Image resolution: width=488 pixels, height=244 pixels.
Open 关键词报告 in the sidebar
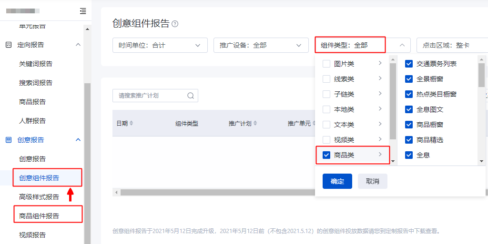(x=36, y=64)
